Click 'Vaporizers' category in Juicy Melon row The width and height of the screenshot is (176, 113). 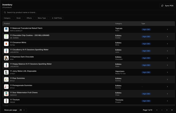click(120, 71)
